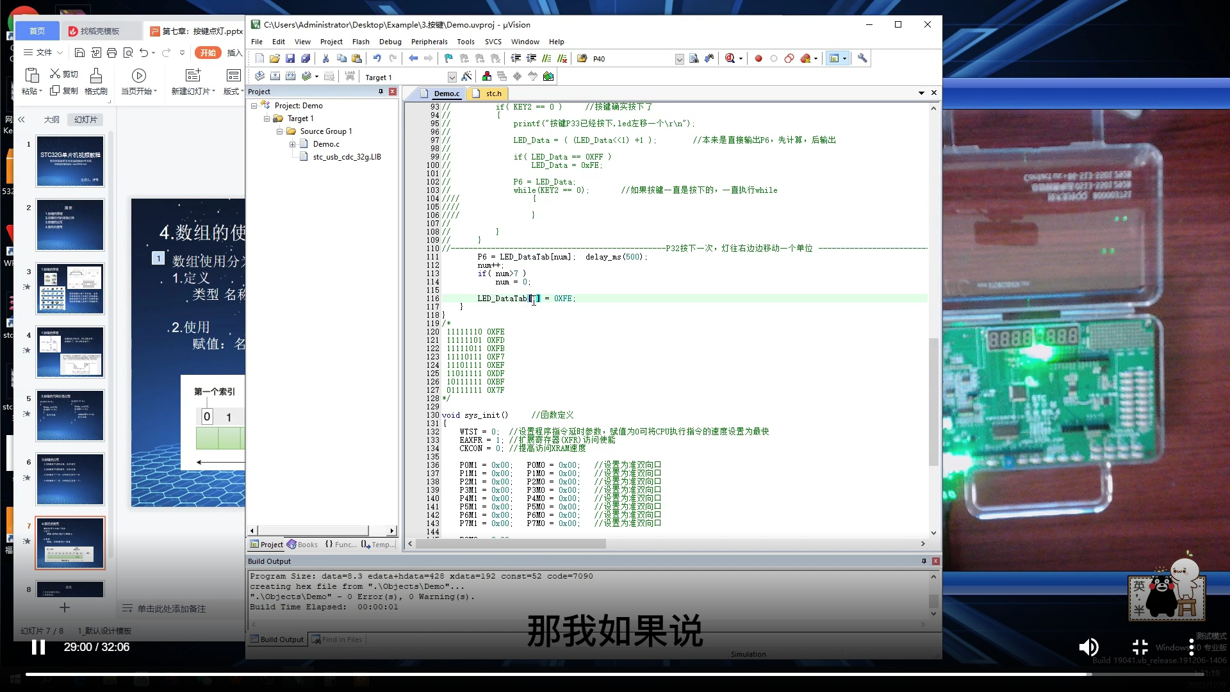
Task: Click the video progress bar
Action: pyautogui.click(x=615, y=674)
